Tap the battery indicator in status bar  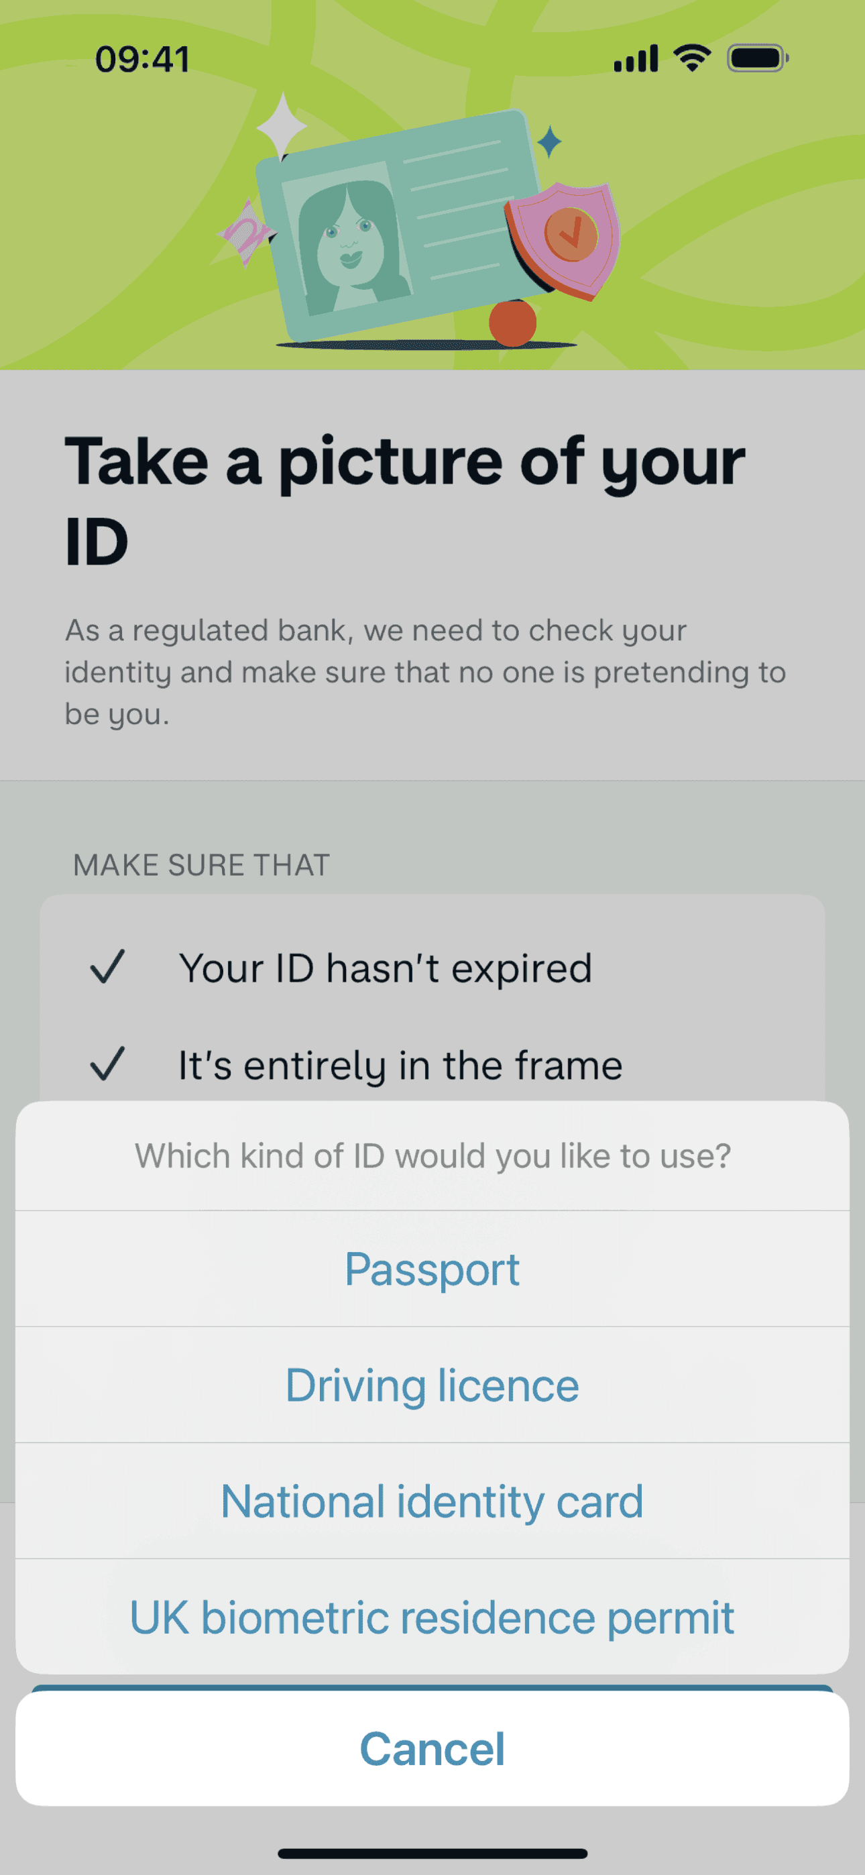click(x=755, y=59)
